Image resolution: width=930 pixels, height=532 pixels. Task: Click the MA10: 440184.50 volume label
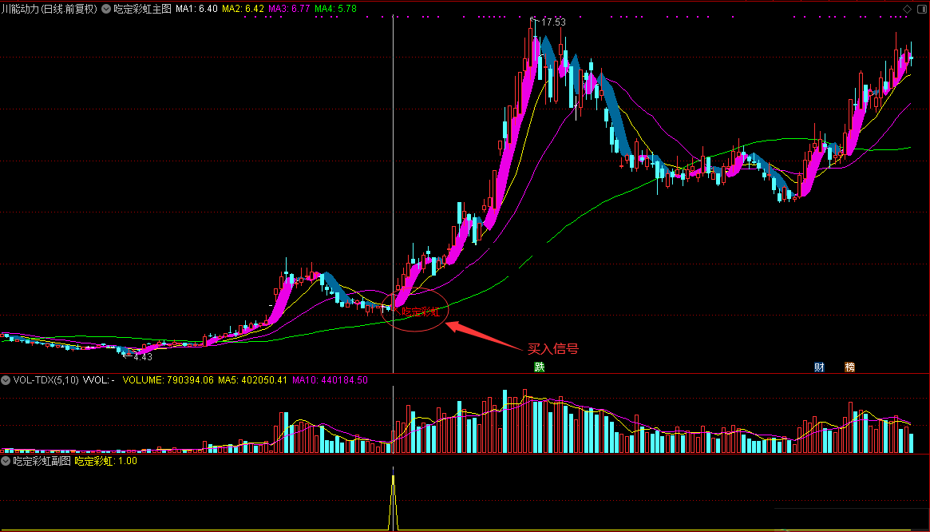(x=330, y=380)
